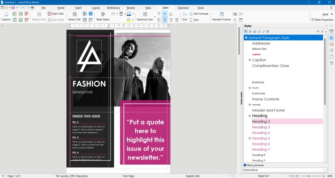Open the Insert tab
The image size is (335, 178).
[x=78, y=8]
